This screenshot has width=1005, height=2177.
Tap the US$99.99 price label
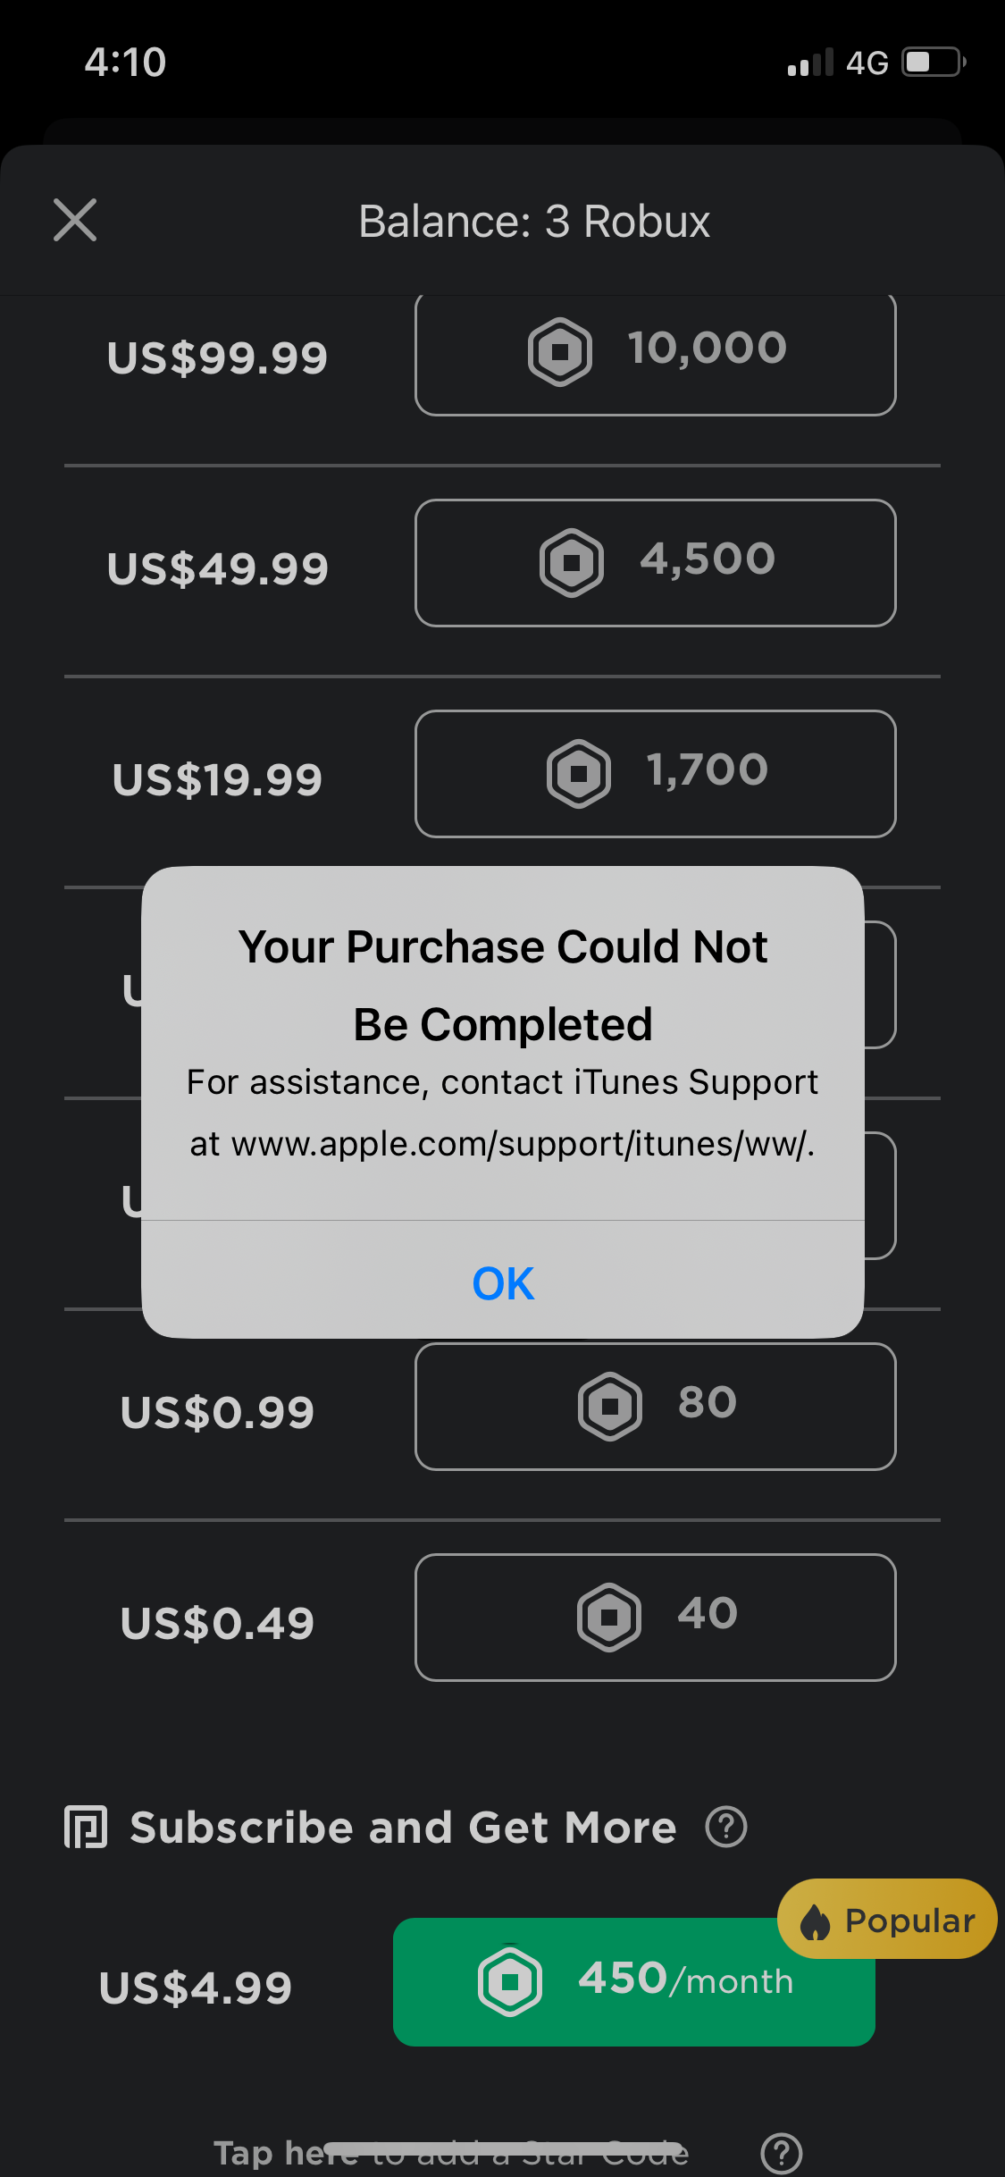[x=217, y=358]
